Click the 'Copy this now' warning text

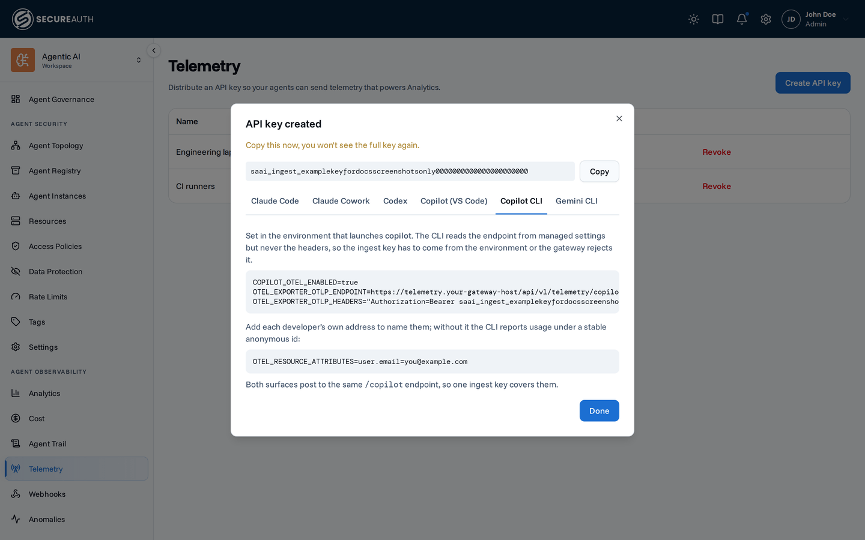(x=332, y=145)
